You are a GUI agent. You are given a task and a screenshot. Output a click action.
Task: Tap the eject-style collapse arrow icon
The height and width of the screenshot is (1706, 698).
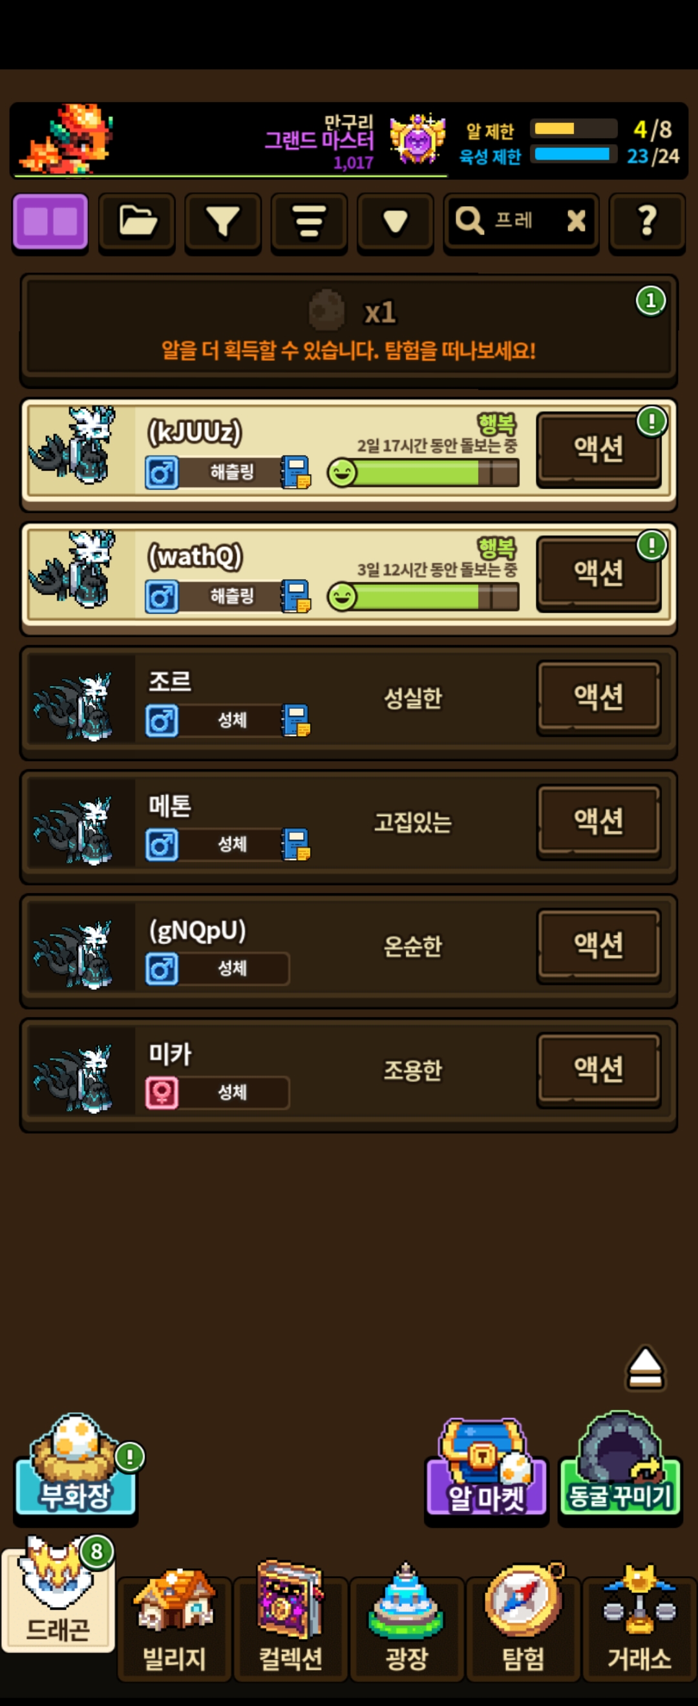pyautogui.click(x=645, y=1367)
